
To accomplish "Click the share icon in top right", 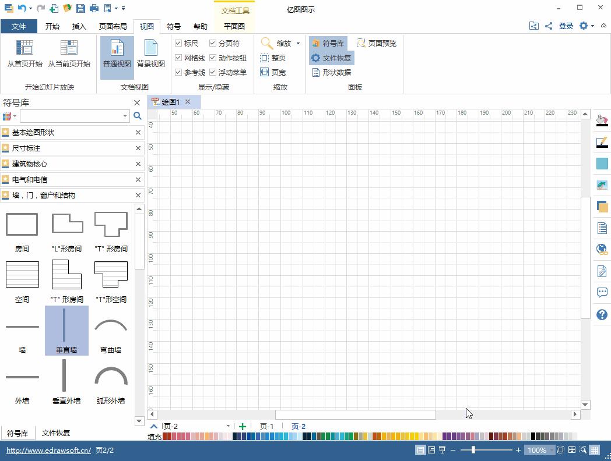I will coord(549,26).
